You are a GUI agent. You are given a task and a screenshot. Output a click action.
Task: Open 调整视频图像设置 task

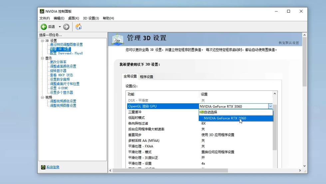(63, 106)
